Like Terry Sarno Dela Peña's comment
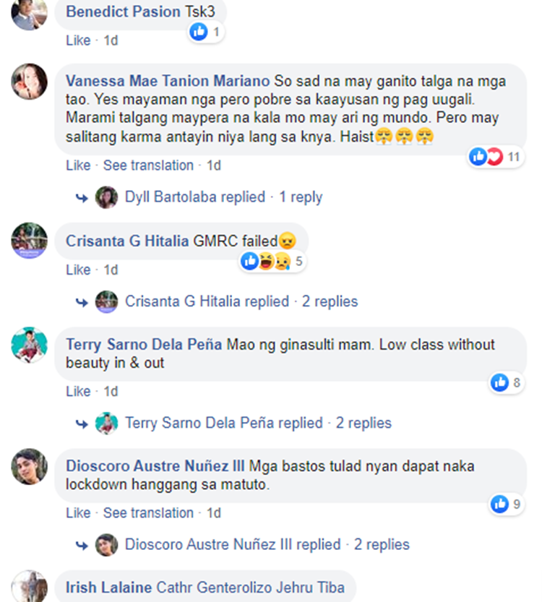This screenshot has height=602, width=542. [x=78, y=391]
